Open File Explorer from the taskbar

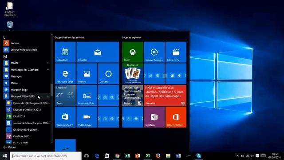click(x=168, y=156)
